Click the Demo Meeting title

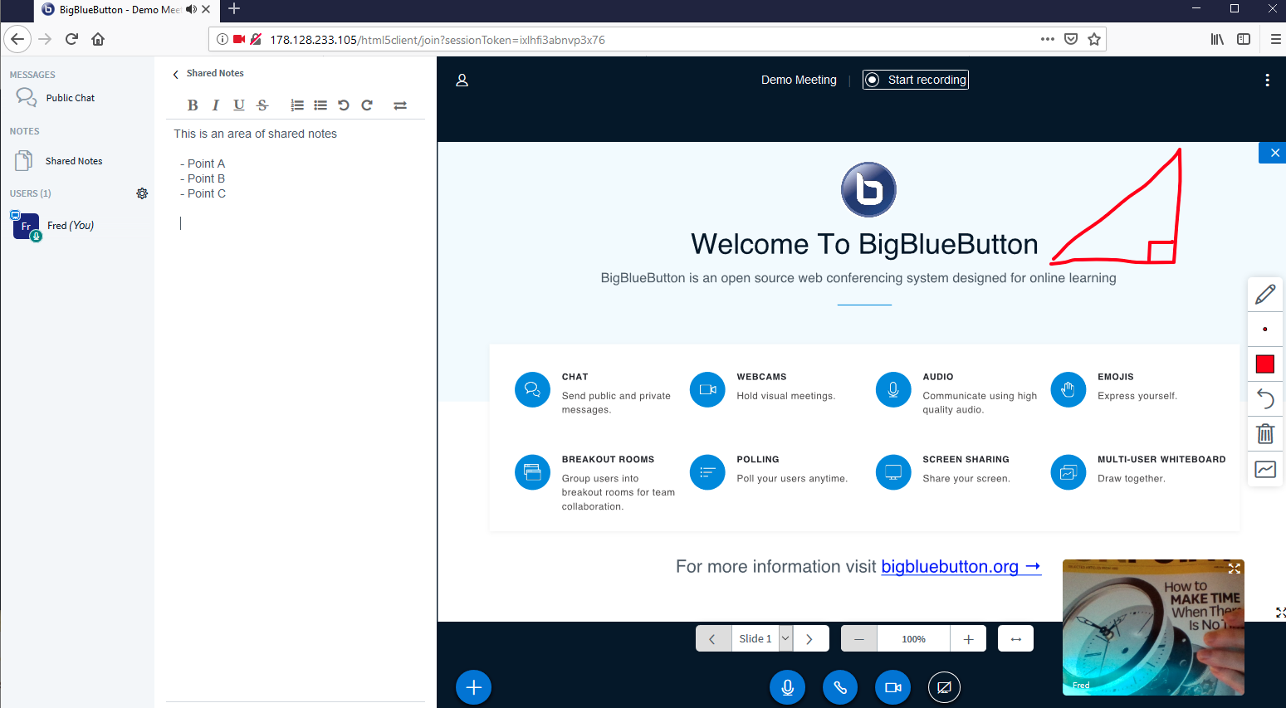coord(799,80)
